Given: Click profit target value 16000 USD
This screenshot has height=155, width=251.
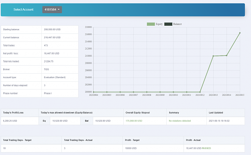Looking at the screenshot, I should pos(131,149).
